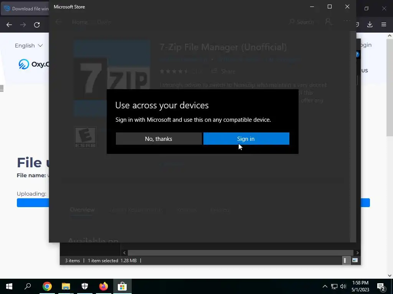Open Google Chrome from the taskbar
The width and height of the screenshot is (393, 294).
(47, 286)
